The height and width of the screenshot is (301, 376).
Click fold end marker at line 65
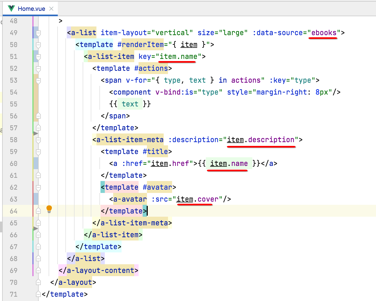[x=38, y=223]
